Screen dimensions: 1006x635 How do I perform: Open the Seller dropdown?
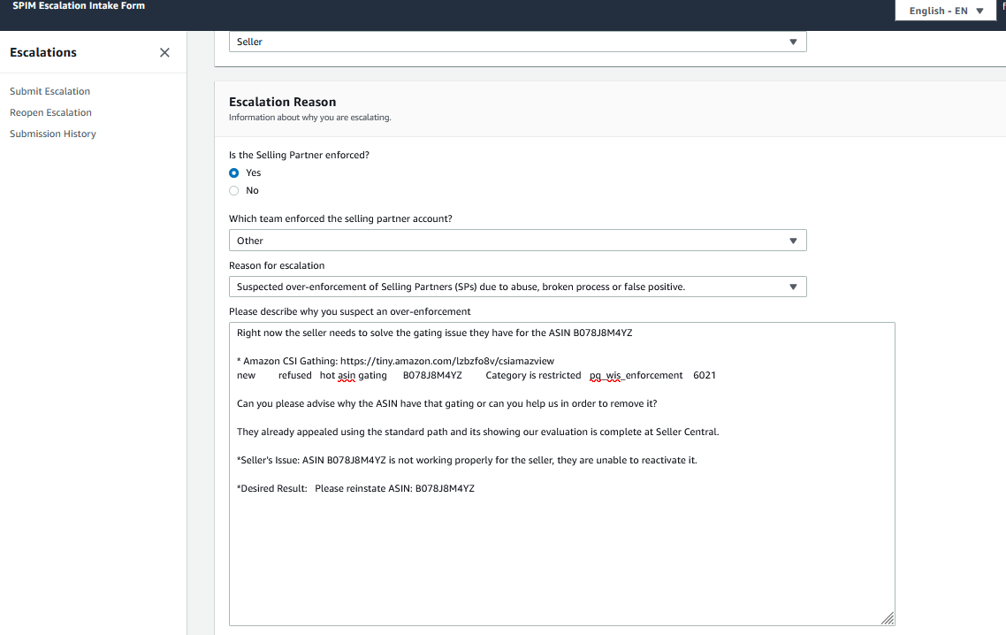[x=517, y=42]
